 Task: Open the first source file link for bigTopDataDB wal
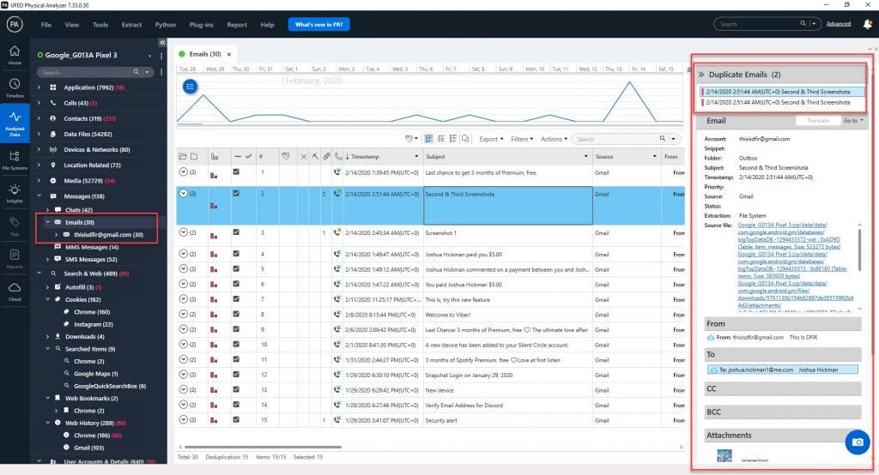tap(789, 235)
